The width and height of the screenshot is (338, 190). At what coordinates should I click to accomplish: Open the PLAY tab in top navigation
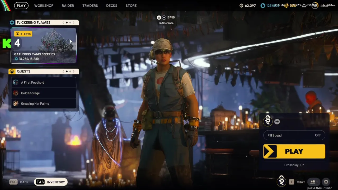(x=21, y=6)
